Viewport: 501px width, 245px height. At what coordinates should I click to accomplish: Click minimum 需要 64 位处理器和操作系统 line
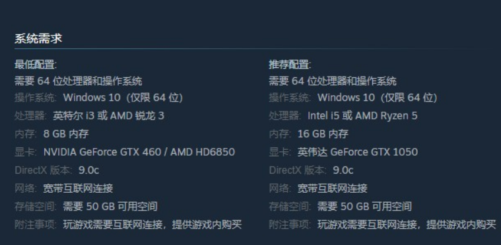[79, 81]
